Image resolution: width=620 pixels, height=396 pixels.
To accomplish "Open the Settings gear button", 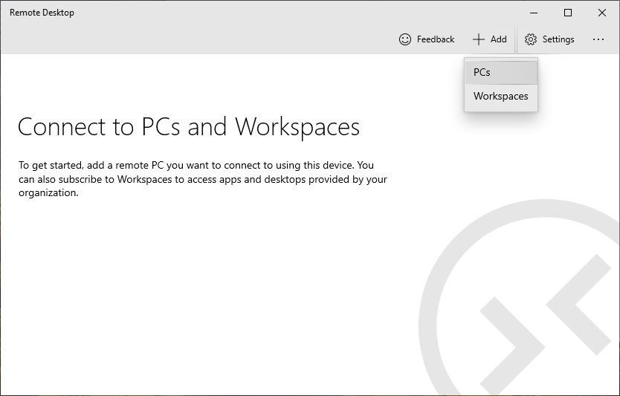I will click(x=549, y=39).
